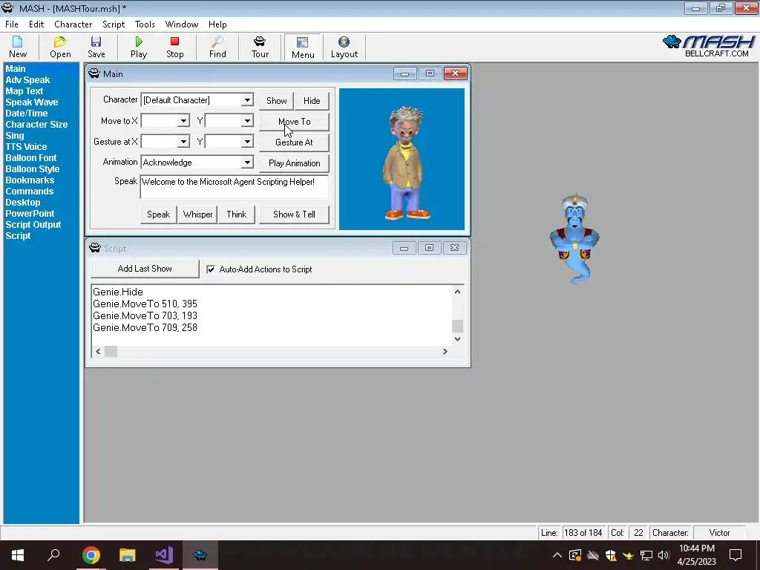Open Windows taskbar search
Image resolution: width=760 pixels, height=570 pixels.
pos(53,555)
